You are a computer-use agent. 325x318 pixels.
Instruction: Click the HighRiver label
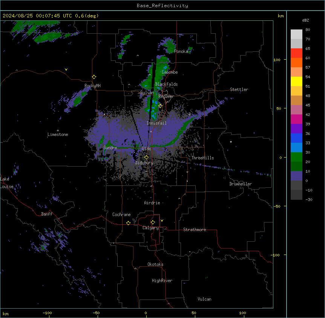click(162, 281)
